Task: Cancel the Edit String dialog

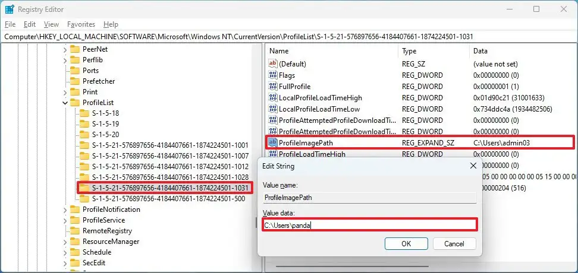Action: (x=454, y=243)
